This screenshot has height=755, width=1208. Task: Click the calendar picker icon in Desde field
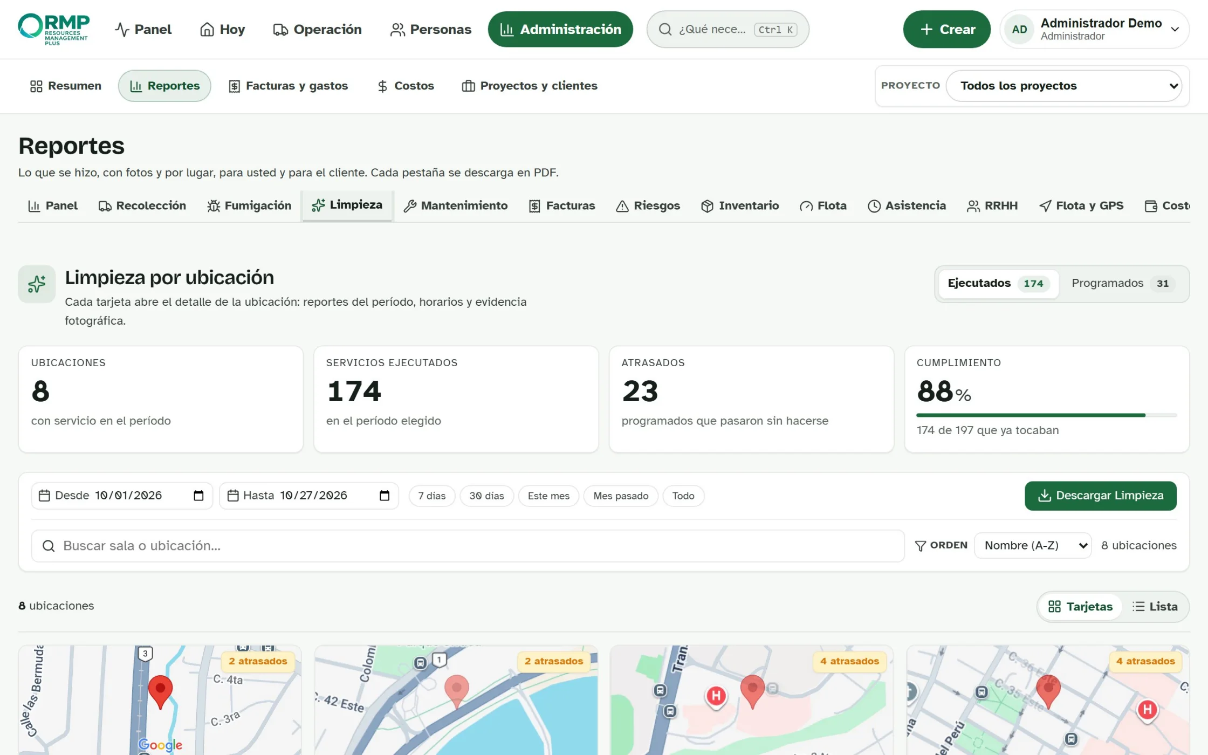pyautogui.click(x=198, y=496)
